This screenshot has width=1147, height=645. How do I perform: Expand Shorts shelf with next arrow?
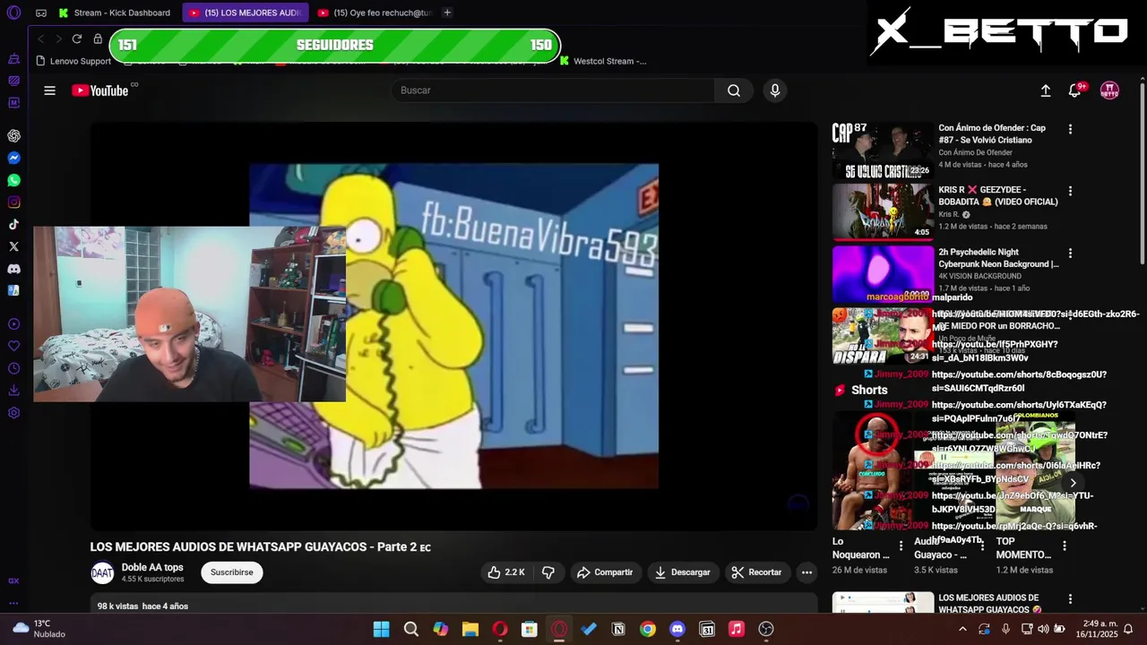click(1073, 483)
